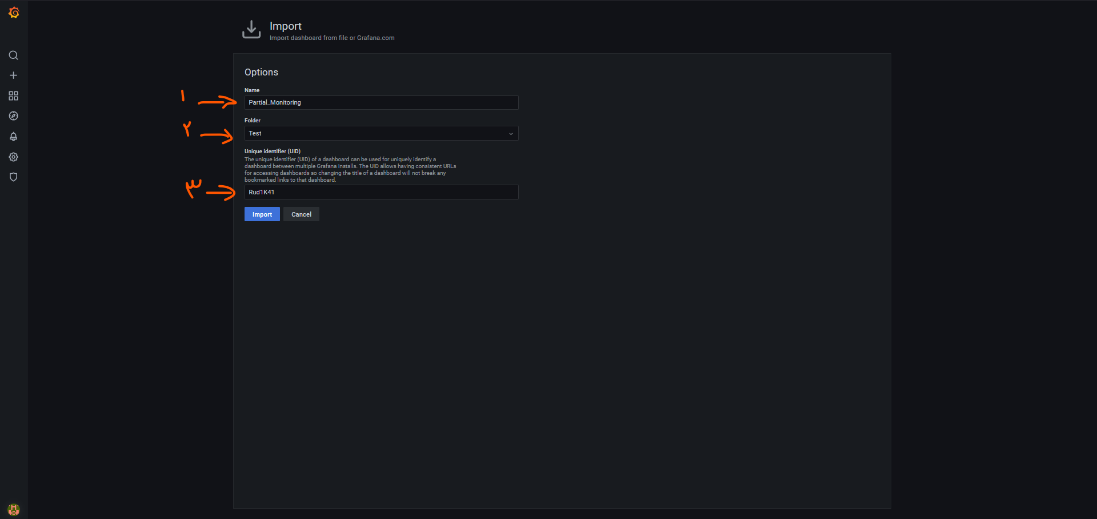Cancel the dashboard import
This screenshot has height=519, width=1097.
click(x=301, y=214)
